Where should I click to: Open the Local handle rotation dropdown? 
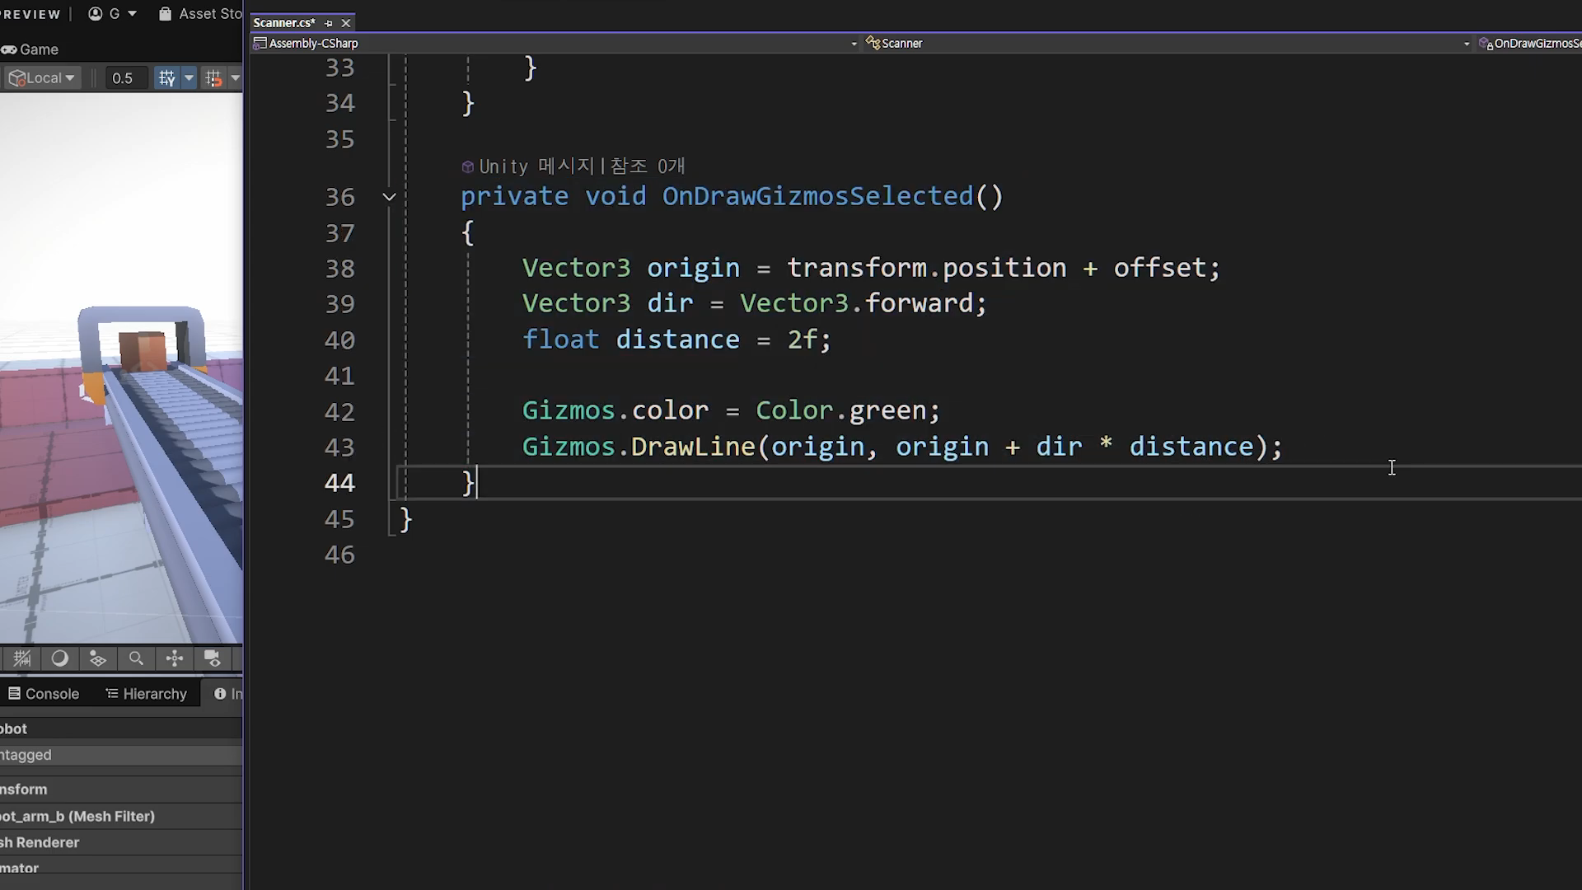pos(43,78)
